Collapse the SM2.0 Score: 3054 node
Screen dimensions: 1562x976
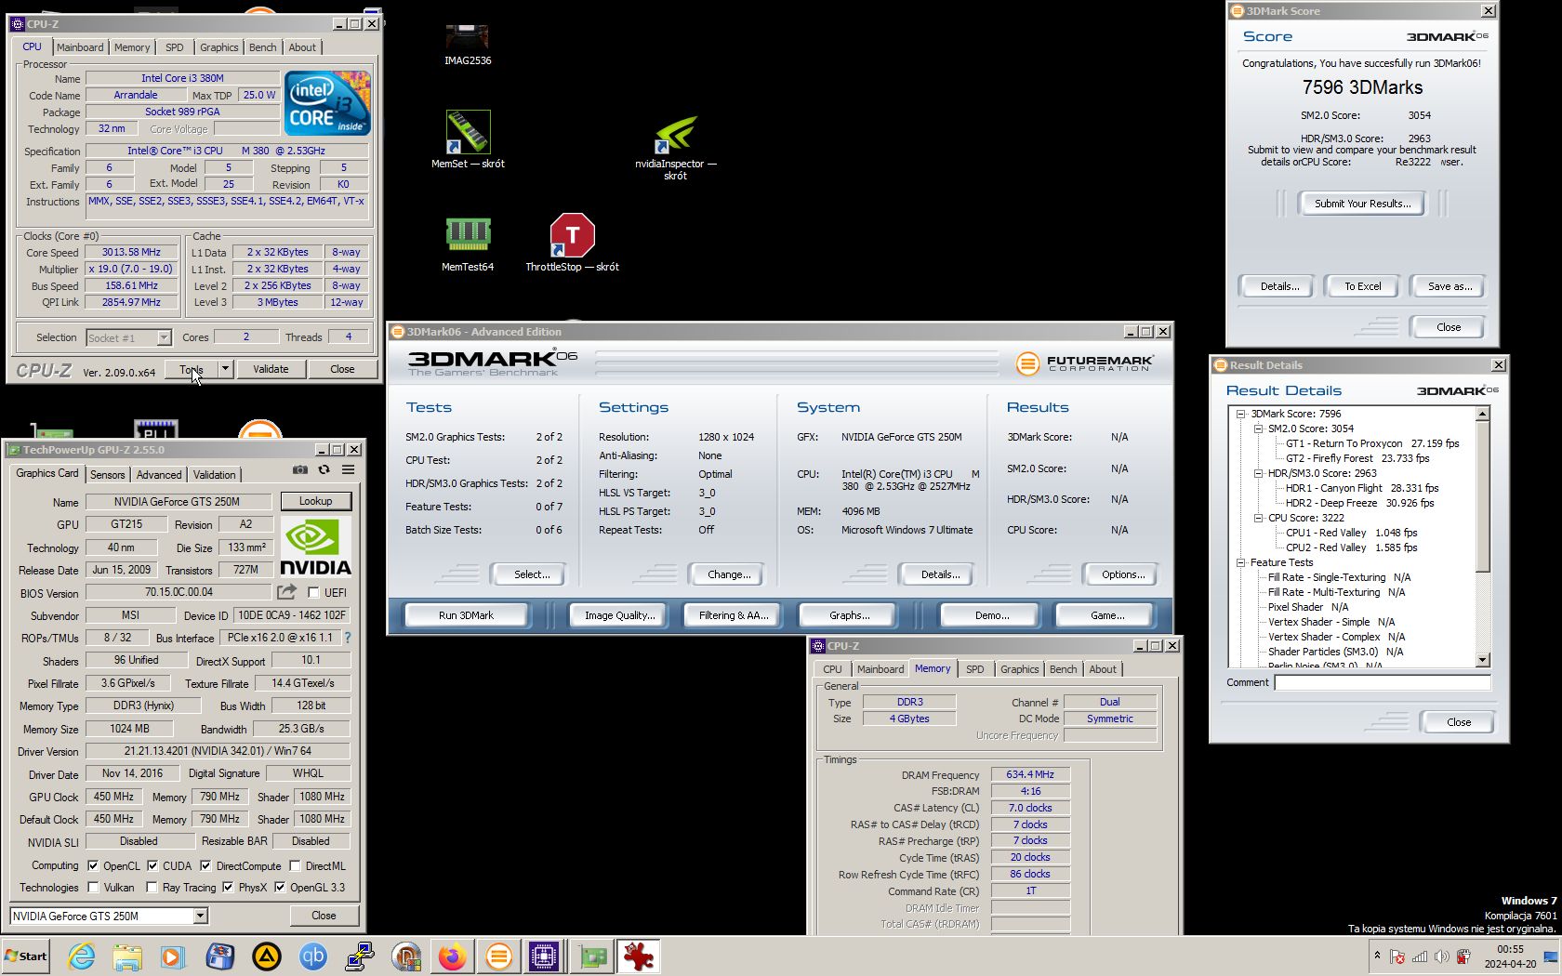1258,429
